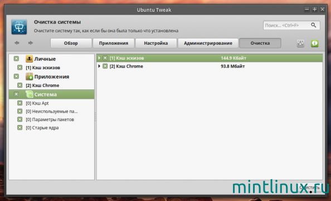Click the Система Mint logo icon
The height and width of the screenshot is (201, 331).
point(29,94)
